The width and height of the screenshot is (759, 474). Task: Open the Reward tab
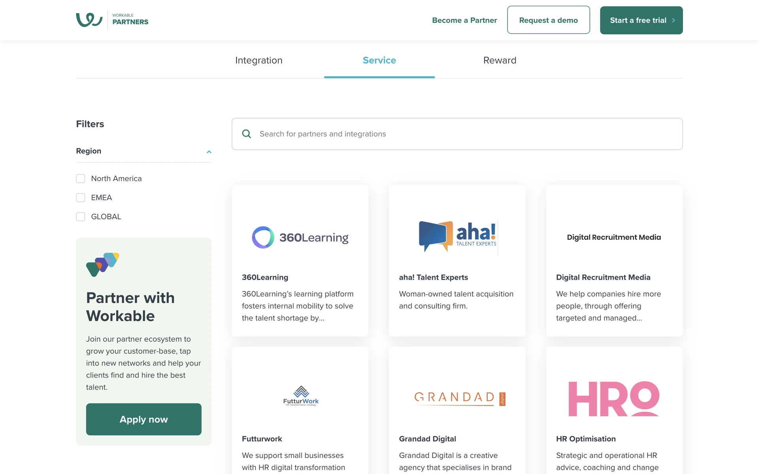pos(500,60)
